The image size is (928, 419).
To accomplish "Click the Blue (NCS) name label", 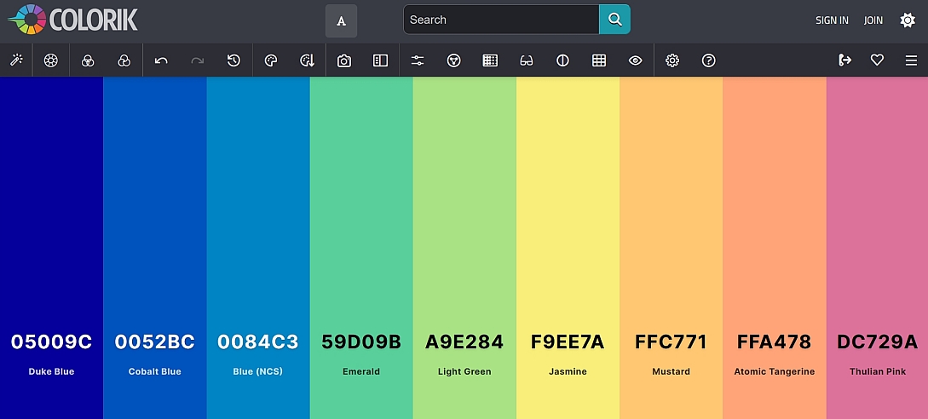I will 258,371.
